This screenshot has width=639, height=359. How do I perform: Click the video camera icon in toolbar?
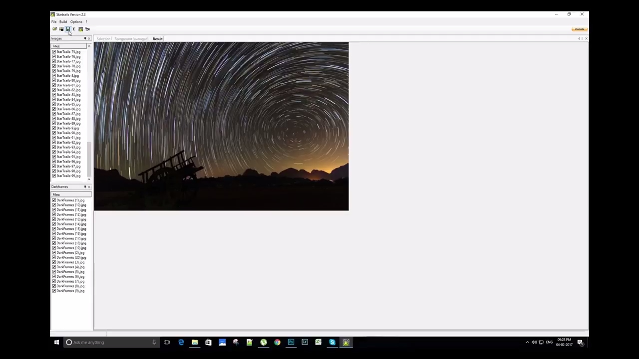pyautogui.click(x=87, y=29)
